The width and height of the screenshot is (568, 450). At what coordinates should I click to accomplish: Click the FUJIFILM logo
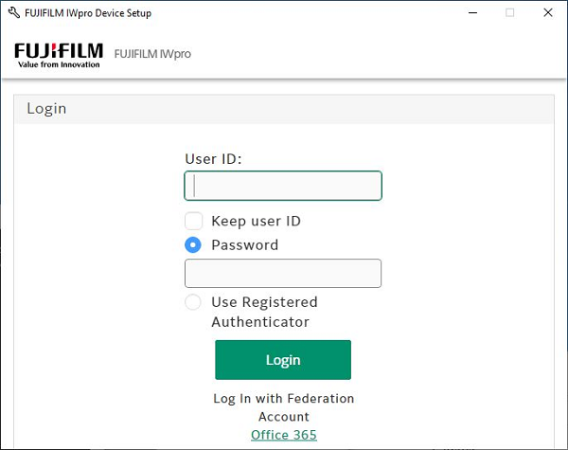pos(60,55)
